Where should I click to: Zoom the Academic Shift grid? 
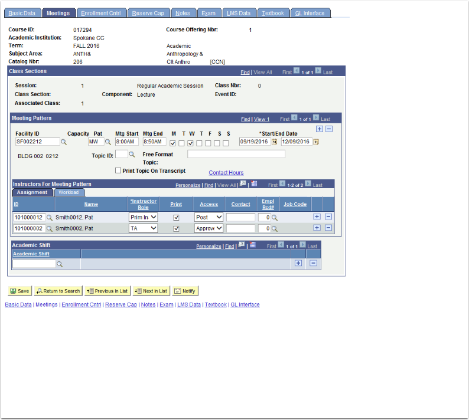(x=242, y=245)
